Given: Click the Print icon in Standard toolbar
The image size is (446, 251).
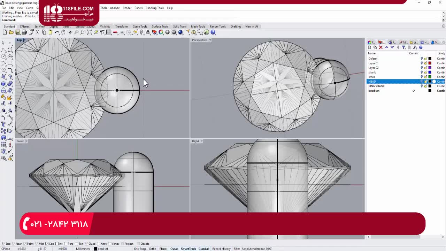Looking at the screenshot, I should 24,32.
